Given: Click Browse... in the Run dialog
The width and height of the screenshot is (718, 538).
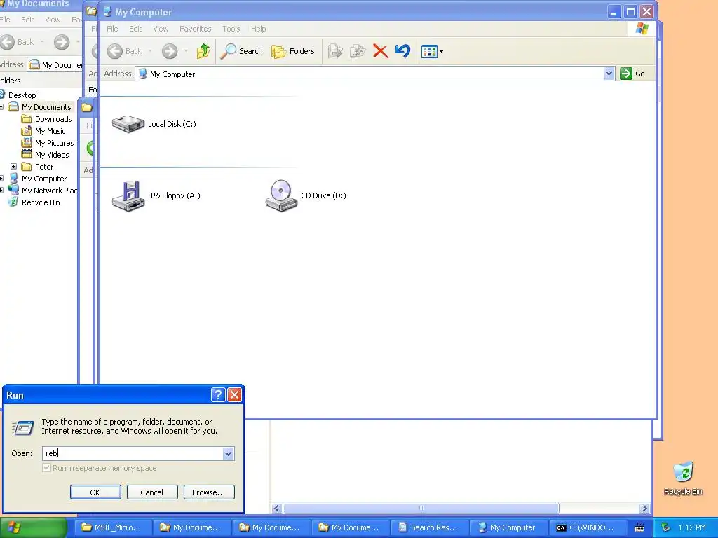Looking at the screenshot, I should click(x=209, y=492).
